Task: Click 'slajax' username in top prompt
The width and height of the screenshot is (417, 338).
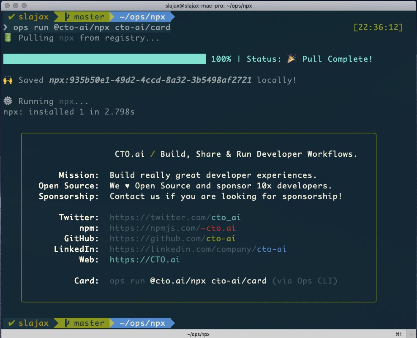Action: point(33,17)
